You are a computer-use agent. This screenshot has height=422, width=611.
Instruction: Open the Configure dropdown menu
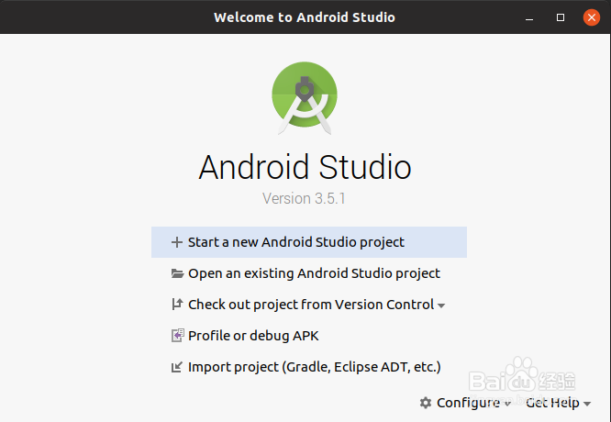[466, 403]
